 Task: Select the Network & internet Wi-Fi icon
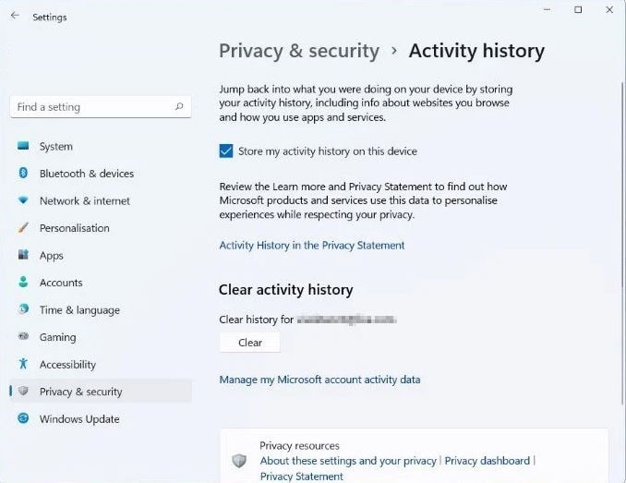click(23, 200)
